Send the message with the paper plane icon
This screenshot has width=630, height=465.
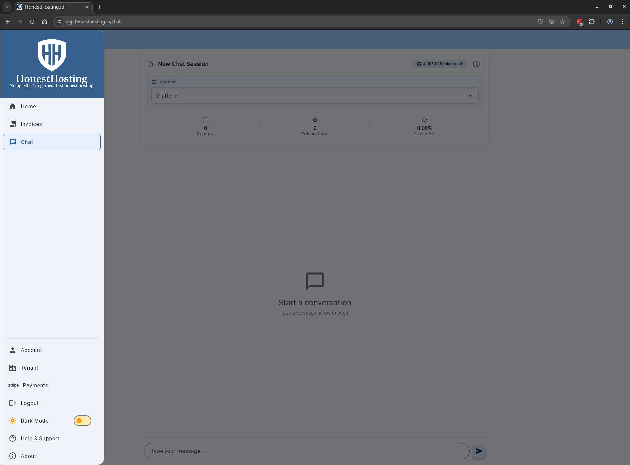tap(479, 451)
